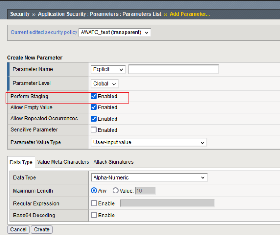Change the current edited security policy dropdown
The height and width of the screenshot is (235, 280).
115,32
